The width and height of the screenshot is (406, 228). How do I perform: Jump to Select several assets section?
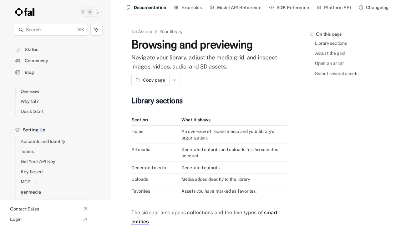point(337,74)
